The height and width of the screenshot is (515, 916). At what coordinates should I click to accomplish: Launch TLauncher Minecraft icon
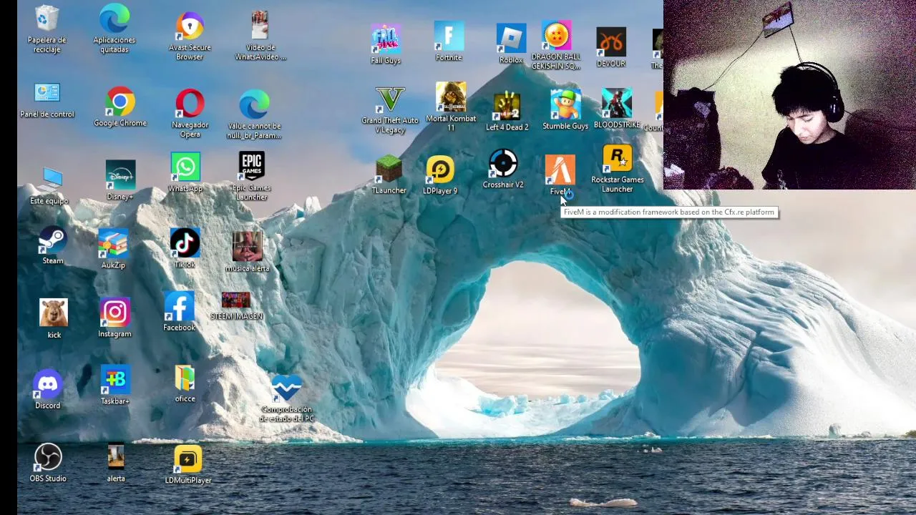pyautogui.click(x=389, y=175)
